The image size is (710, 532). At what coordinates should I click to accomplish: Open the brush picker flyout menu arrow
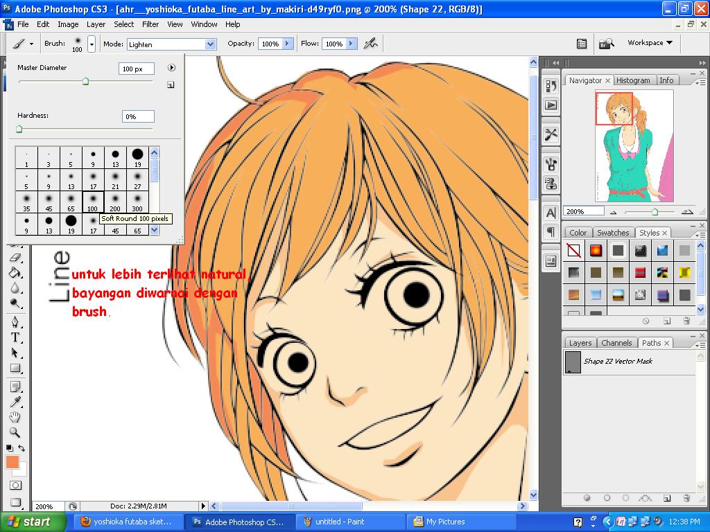pyautogui.click(x=171, y=67)
